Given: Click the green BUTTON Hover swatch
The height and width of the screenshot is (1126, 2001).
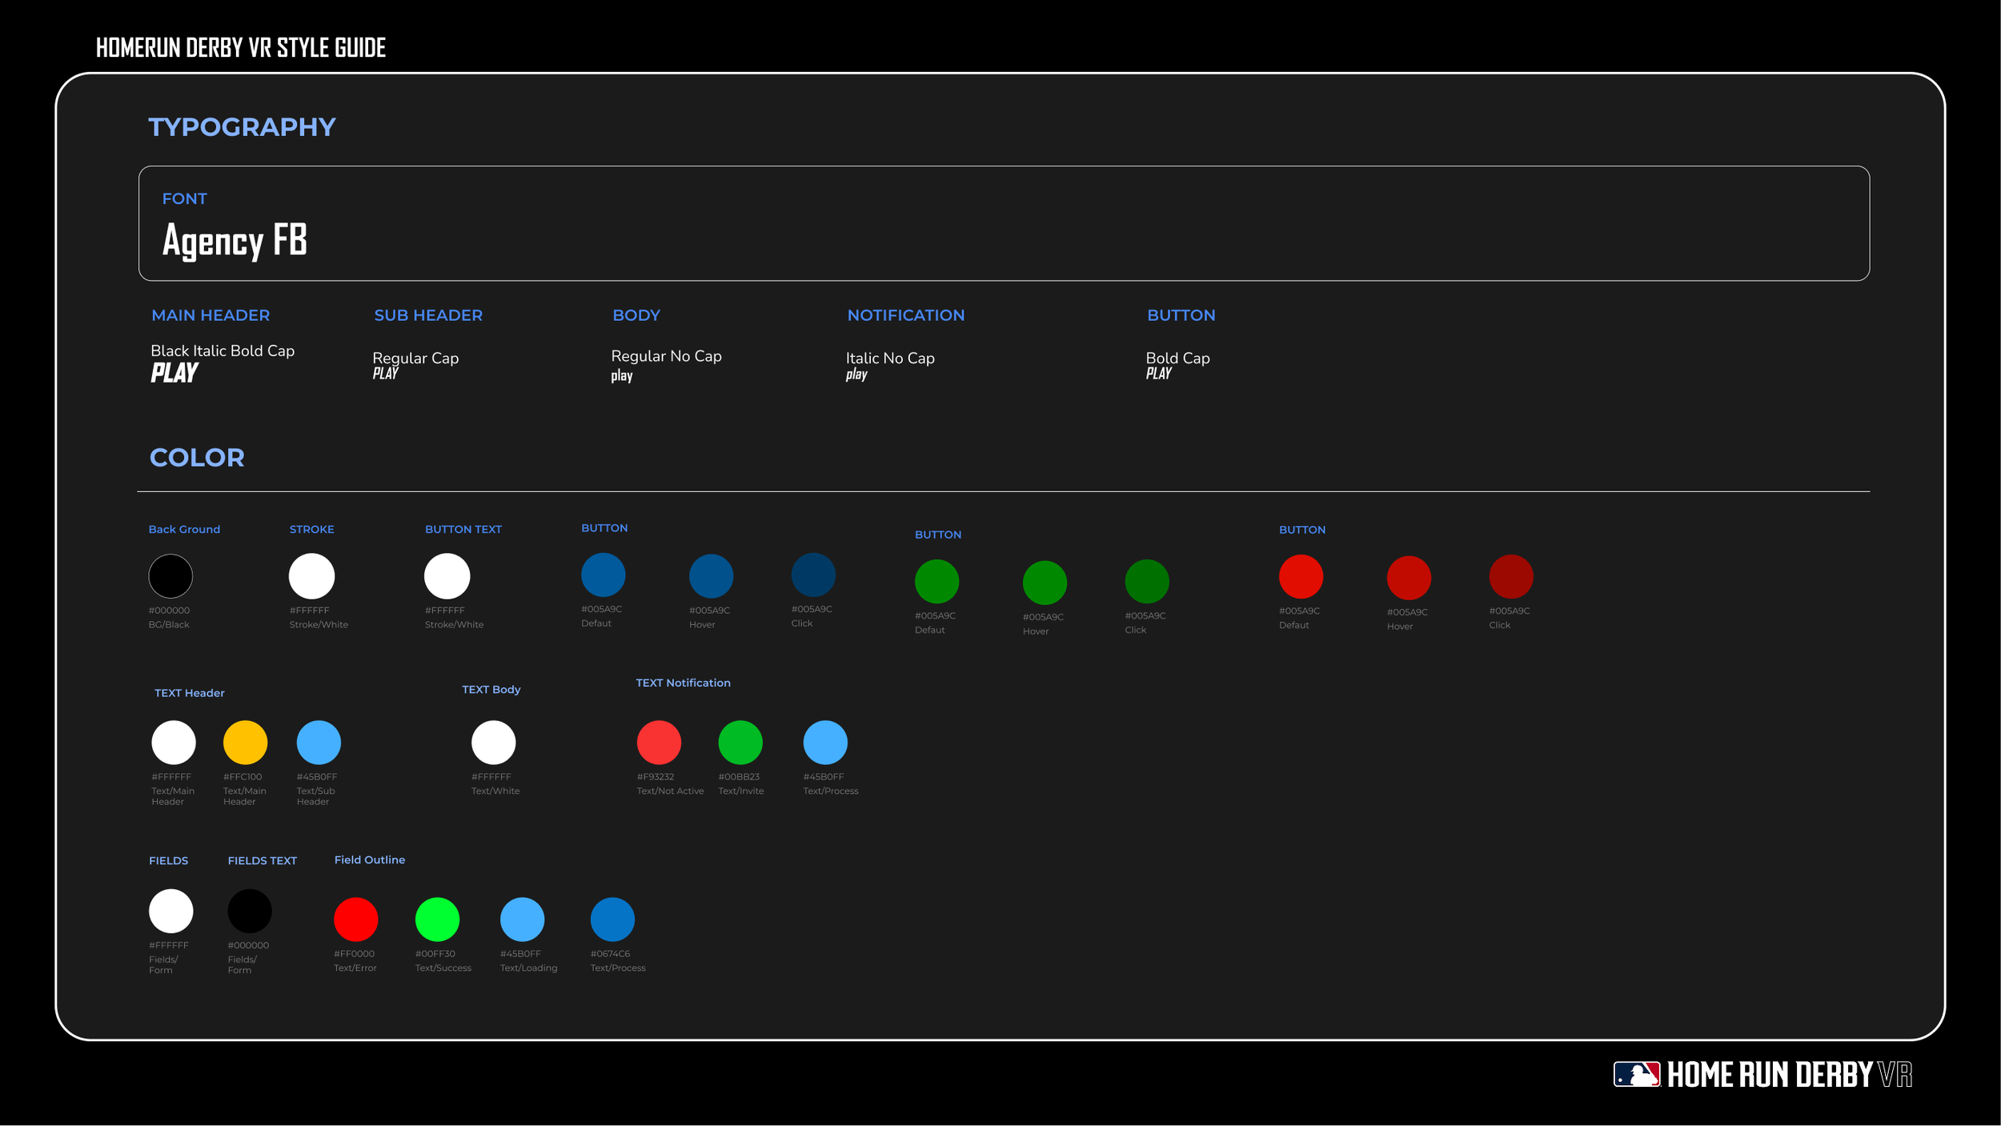Looking at the screenshot, I should pyautogui.click(x=1045, y=583).
